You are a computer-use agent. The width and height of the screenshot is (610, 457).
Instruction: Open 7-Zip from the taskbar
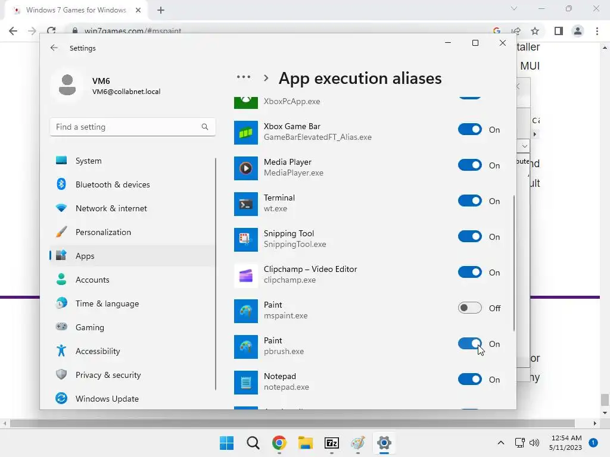coord(332,443)
